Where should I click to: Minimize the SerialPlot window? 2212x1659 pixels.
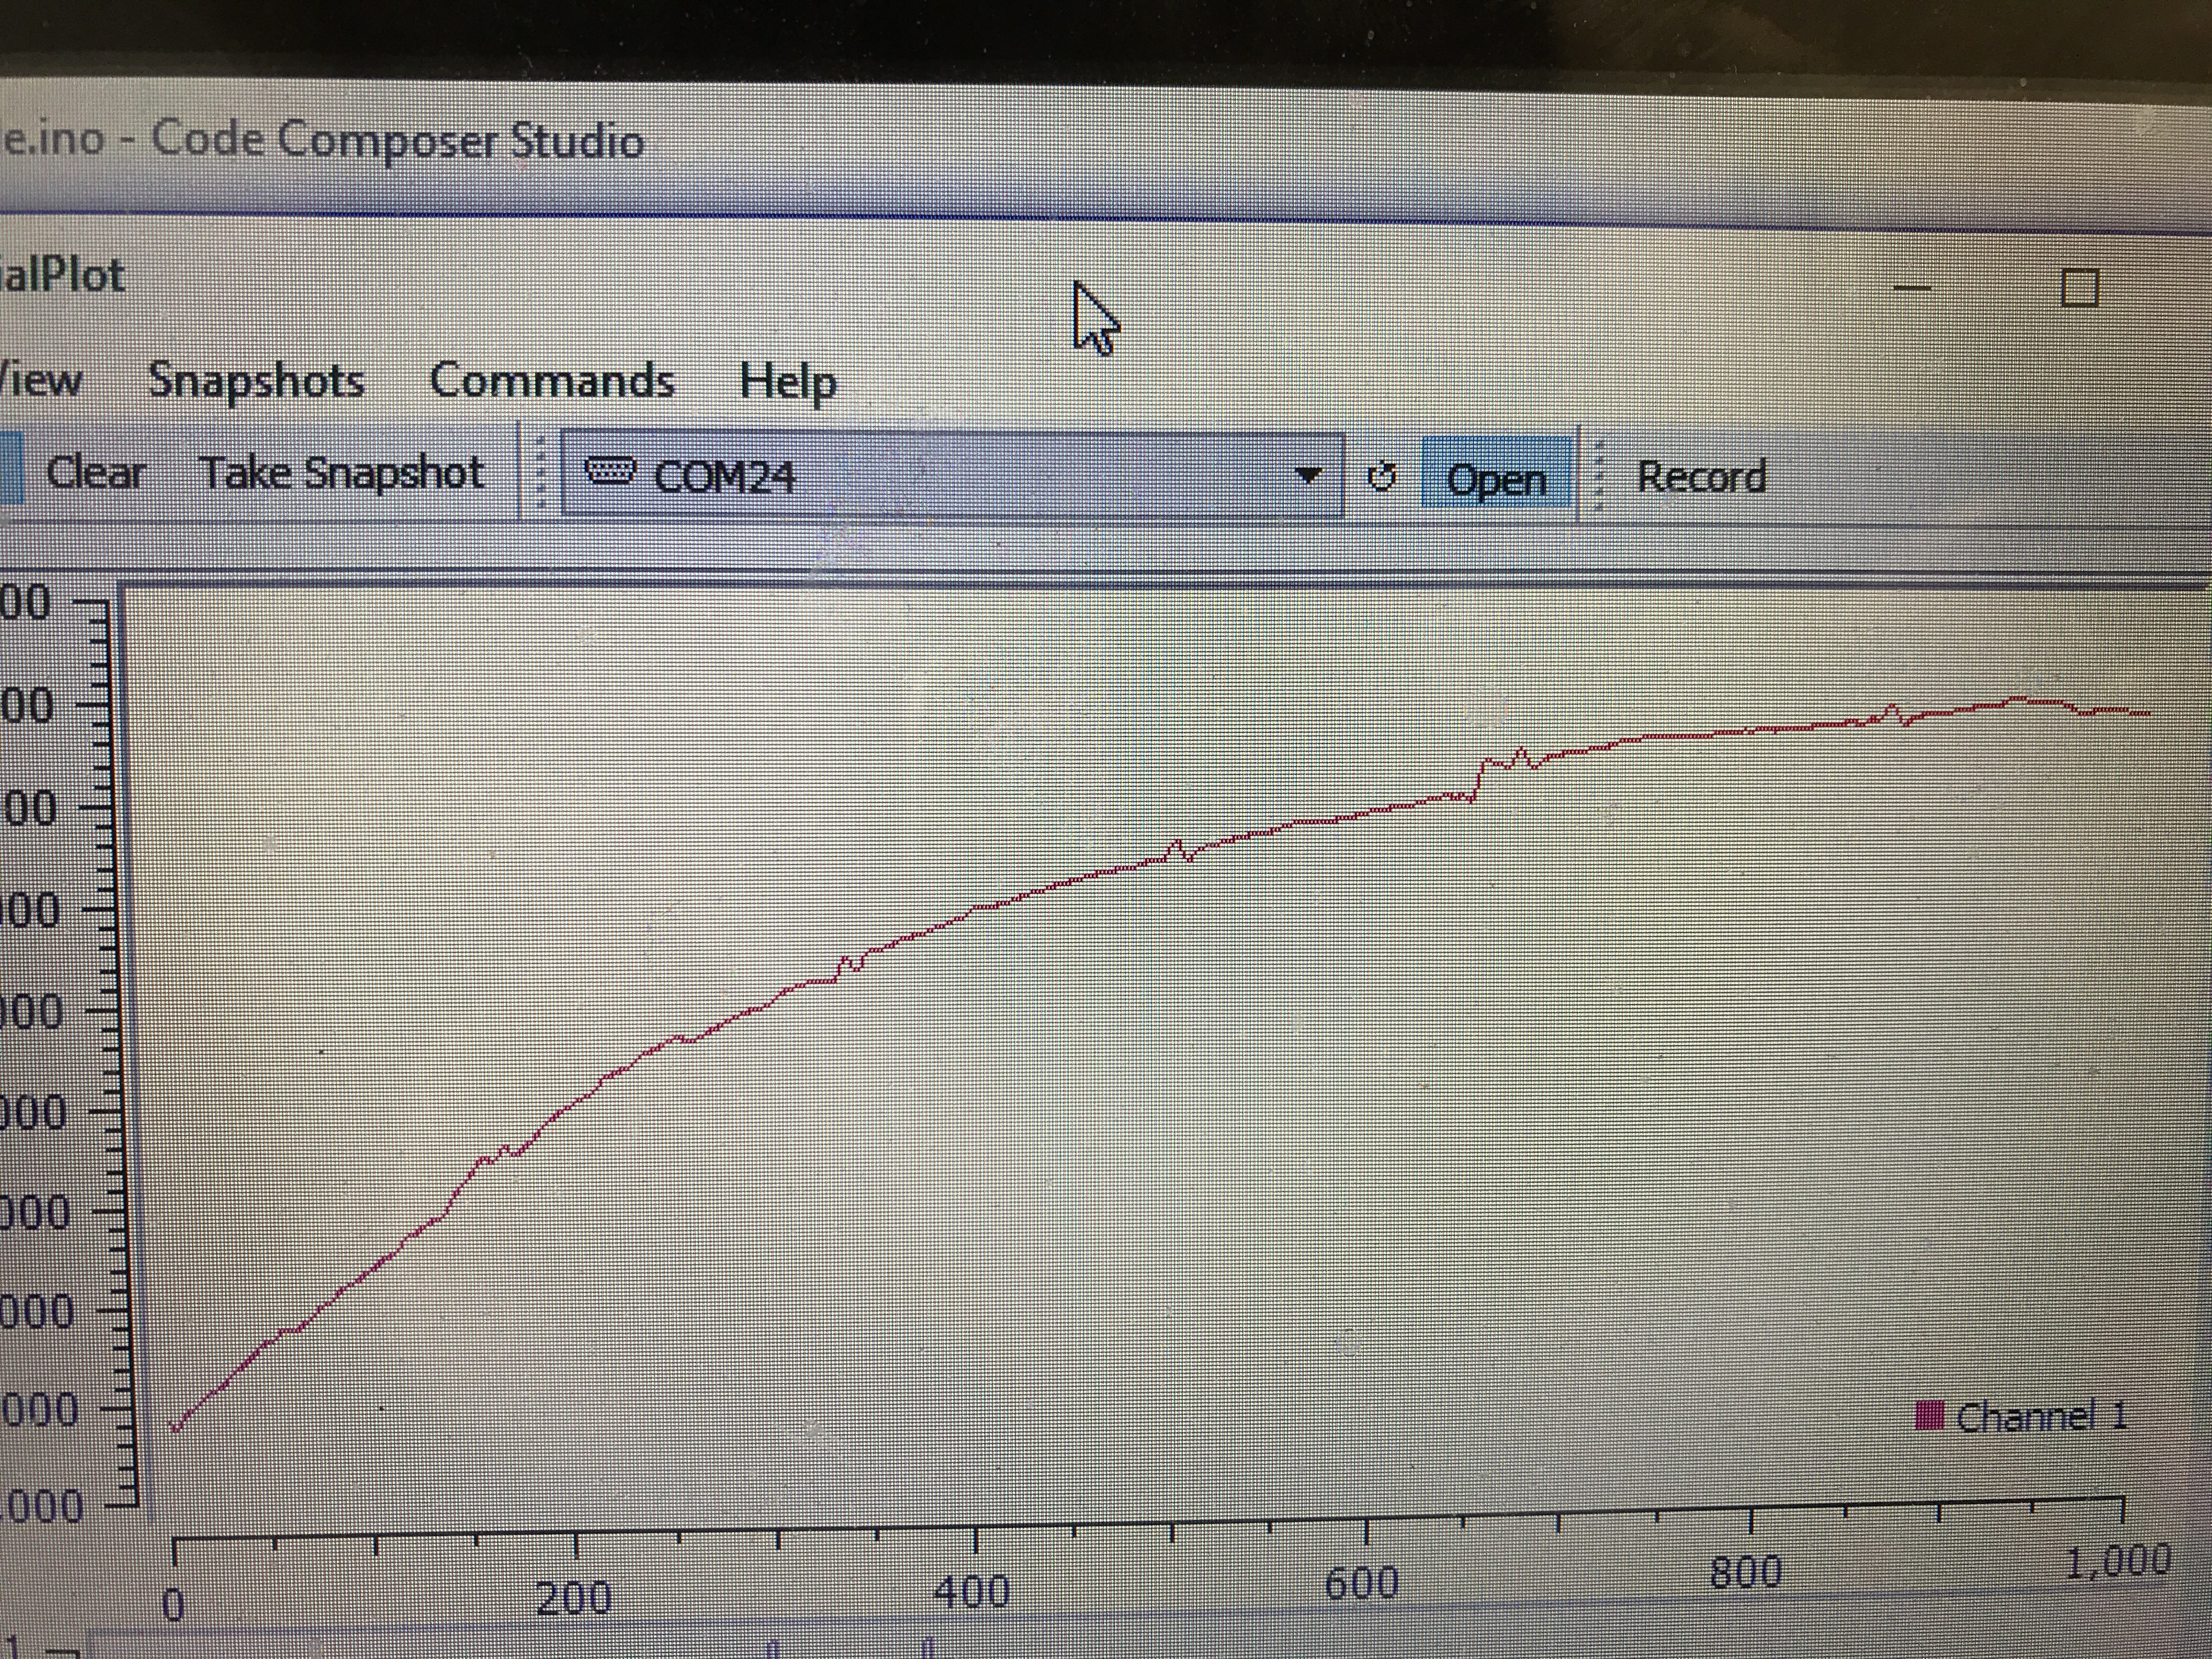point(1912,289)
